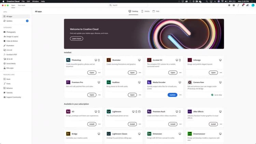Select Illustration category
Image resolution: width=256 pixels, height=144 pixels.
[9, 45]
